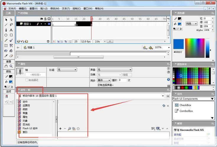This screenshot has width=217, height=147.
Task: Open the Control (控制) menu
Action: [76, 9]
